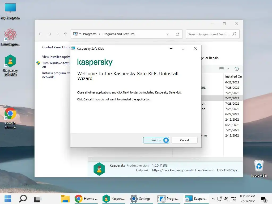The height and width of the screenshot is (204, 272).
Task: Open recent locations dropdown arrow
Action: [57, 34]
